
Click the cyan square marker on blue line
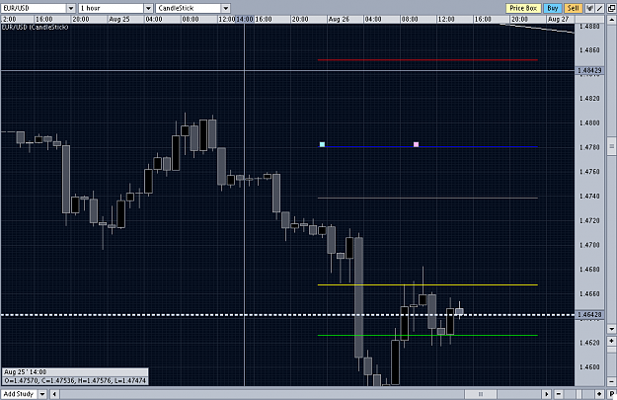[322, 144]
